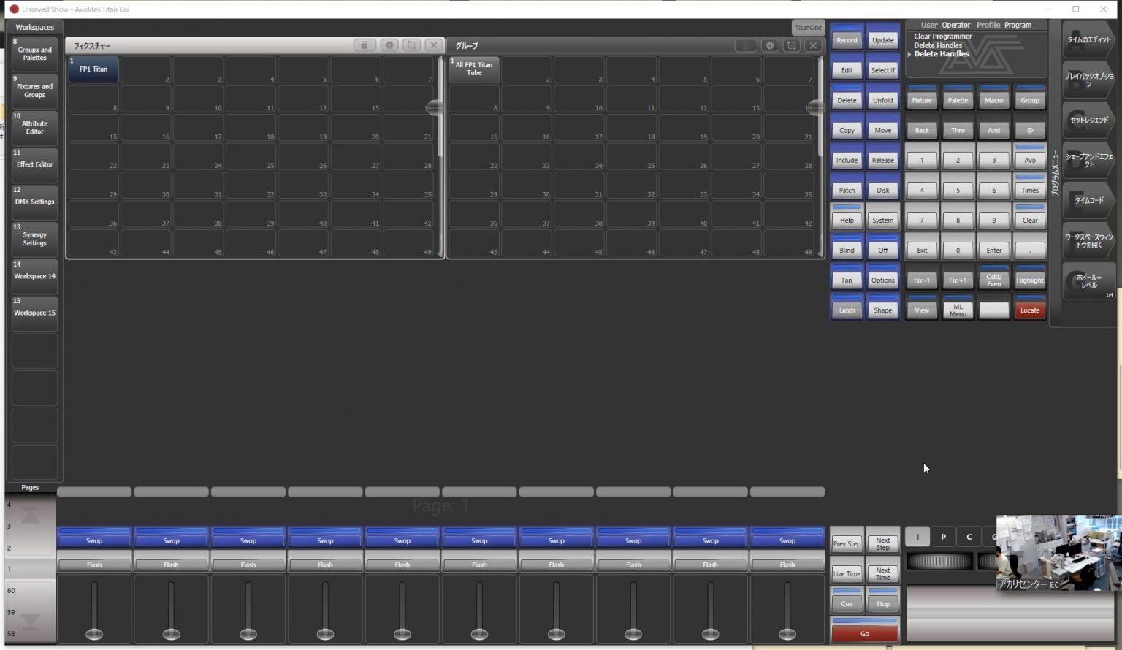The height and width of the screenshot is (650, 1122).
Task: Click the keypad Enter button
Action: point(993,250)
